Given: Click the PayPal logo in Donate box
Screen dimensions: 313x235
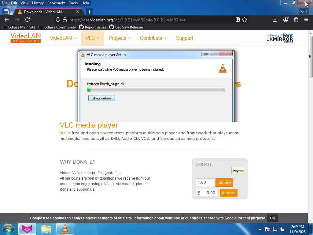Looking at the screenshot, I should pos(238,171).
